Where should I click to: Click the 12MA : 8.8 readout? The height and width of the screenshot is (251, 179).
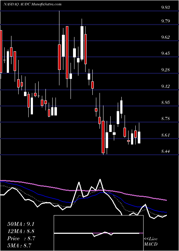[x=21, y=231]
